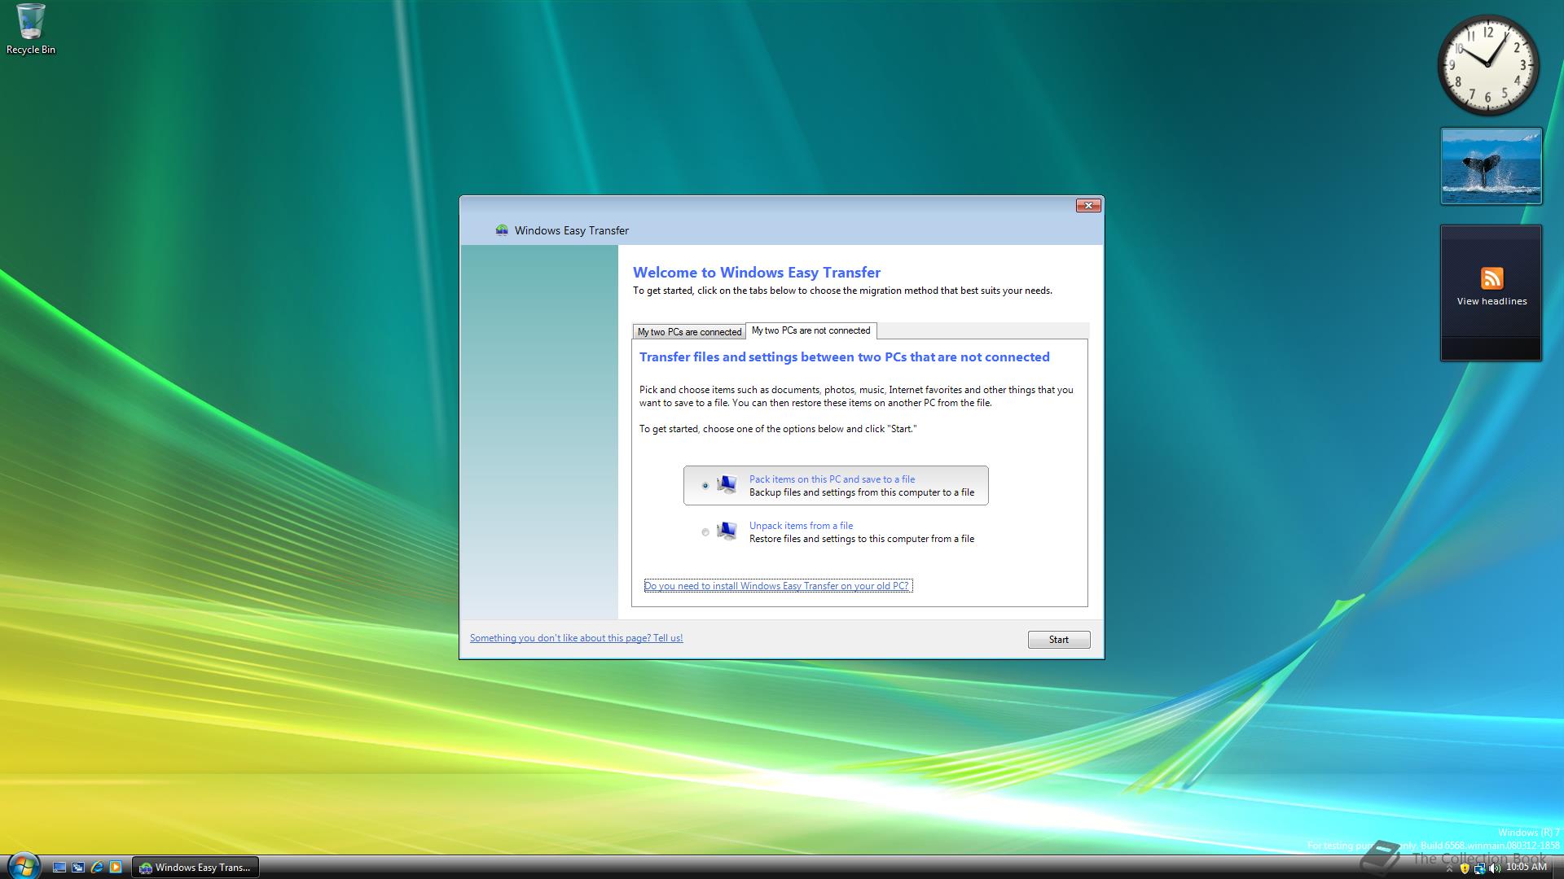Click the analog clock gadget
The height and width of the screenshot is (879, 1564).
[x=1488, y=65]
